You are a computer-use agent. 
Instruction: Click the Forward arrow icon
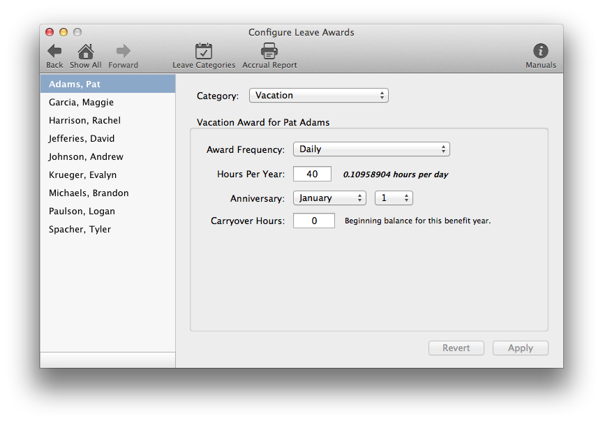[x=123, y=51]
